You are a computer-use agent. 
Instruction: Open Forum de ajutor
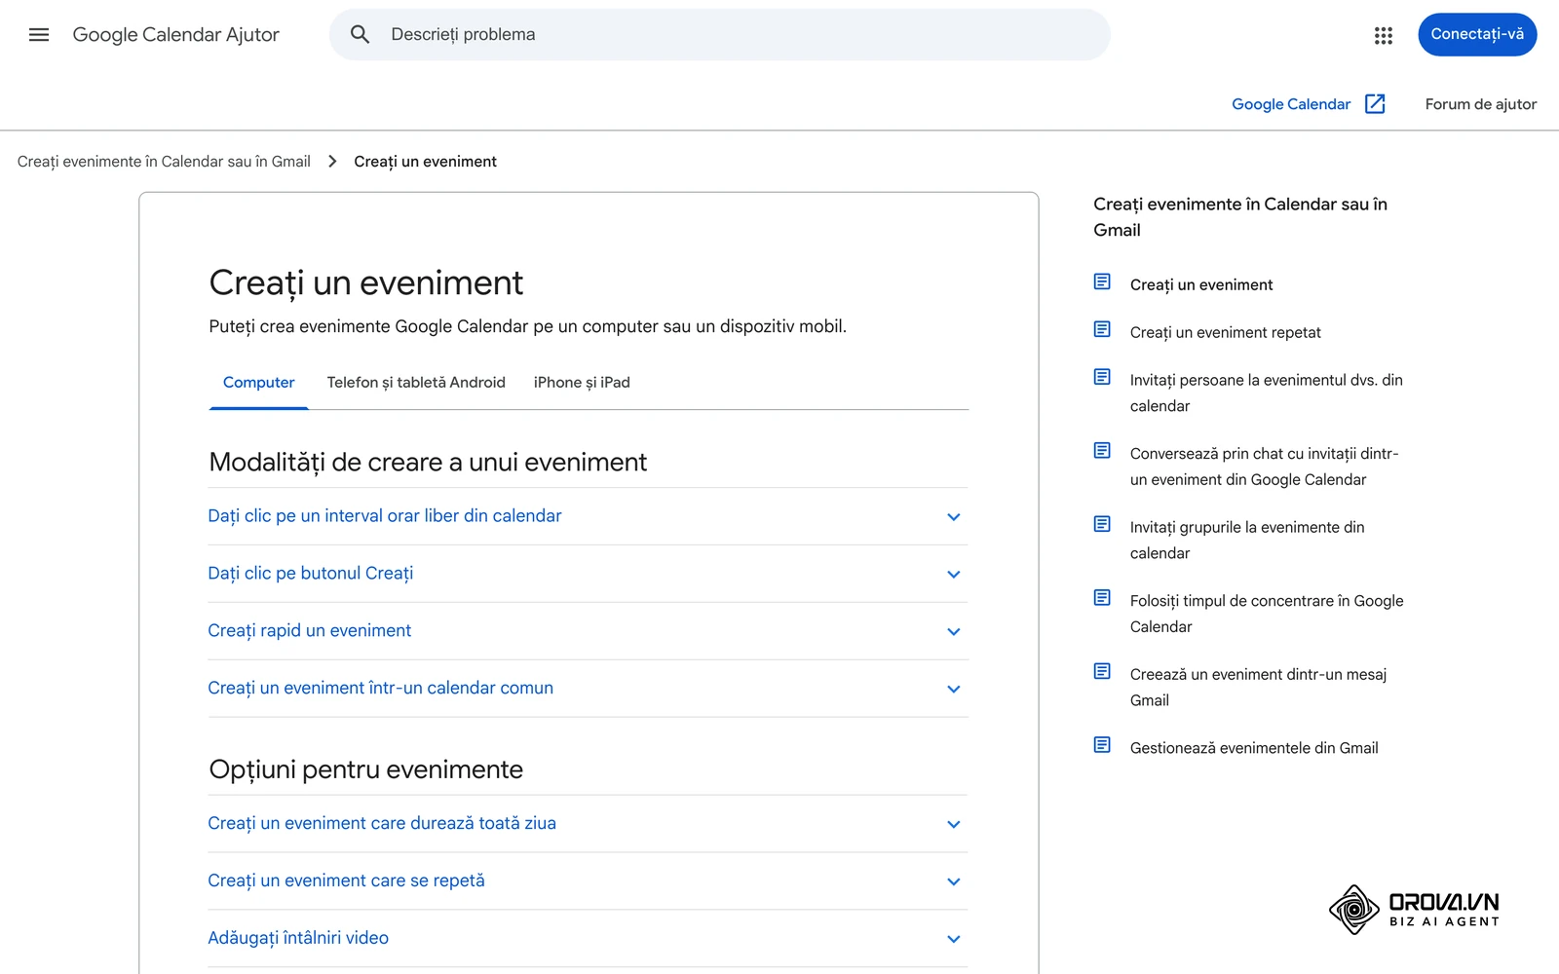[1480, 104]
